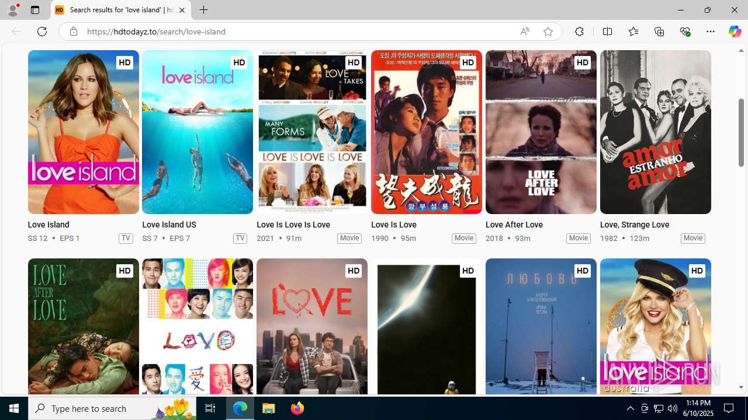Open the Action Center notifications
The height and width of the screenshot is (420, 748).
click(729, 408)
